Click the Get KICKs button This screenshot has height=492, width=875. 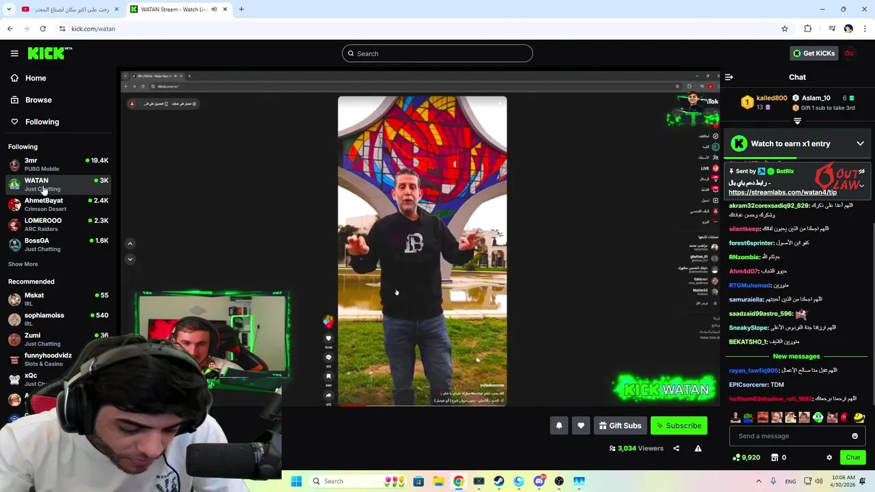point(814,53)
